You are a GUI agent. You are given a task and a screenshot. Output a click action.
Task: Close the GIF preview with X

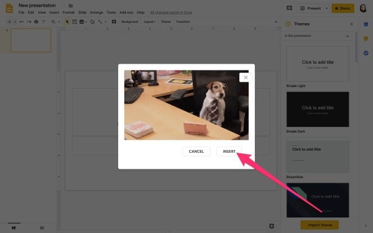click(x=246, y=78)
